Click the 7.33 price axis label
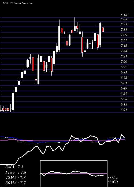The height and width of the screenshot is (187, 134). click(124, 51)
